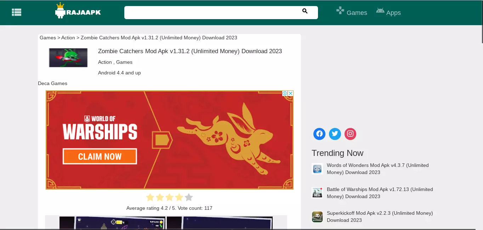
Task: Rate with the third star
Action: tap(170, 197)
